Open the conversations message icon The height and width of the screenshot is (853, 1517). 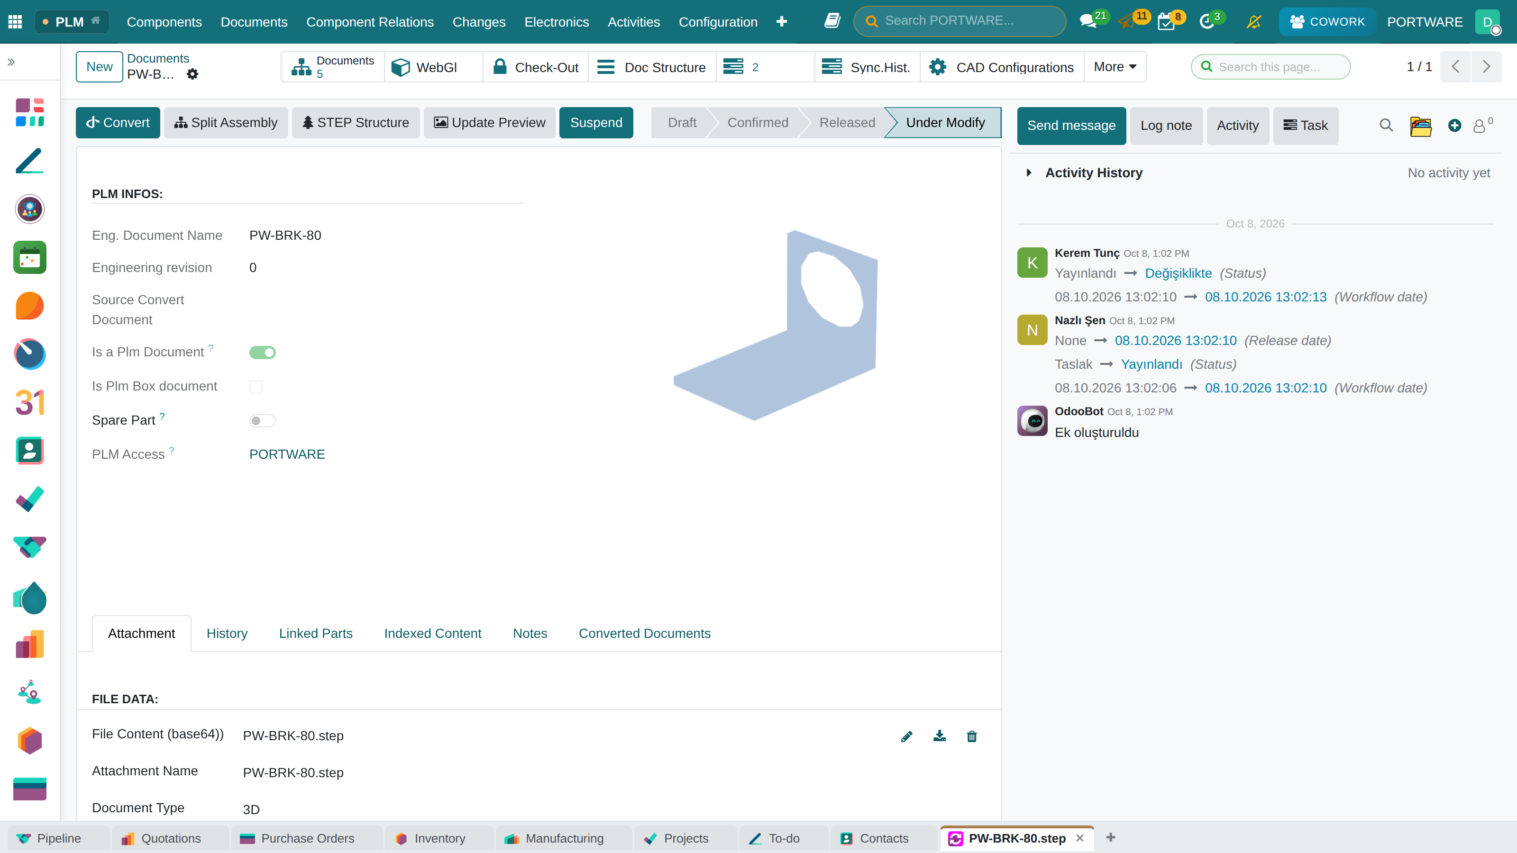1087,22
